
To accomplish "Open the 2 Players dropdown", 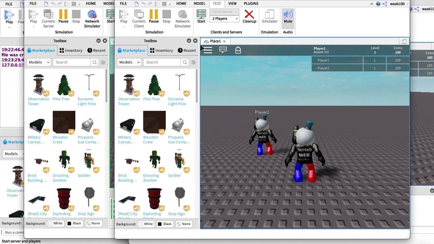I will pos(225,19).
